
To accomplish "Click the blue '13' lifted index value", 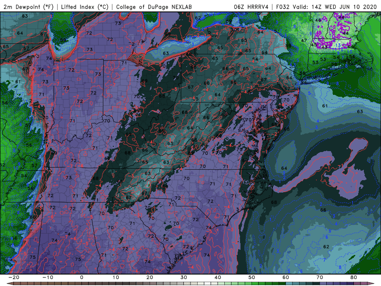I will click(338, 45).
